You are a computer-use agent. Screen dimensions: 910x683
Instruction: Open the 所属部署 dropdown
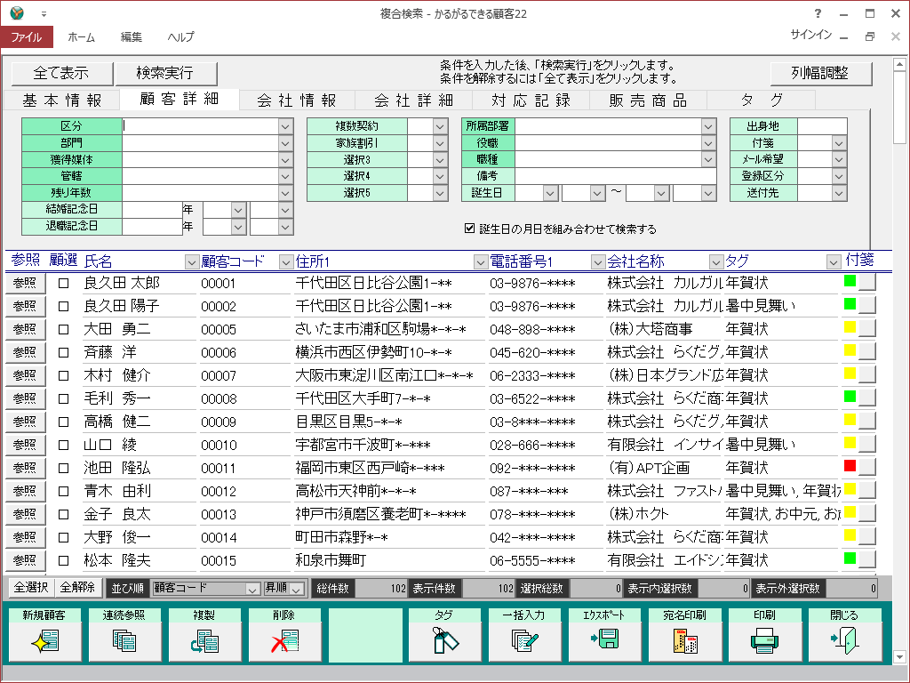coord(708,126)
